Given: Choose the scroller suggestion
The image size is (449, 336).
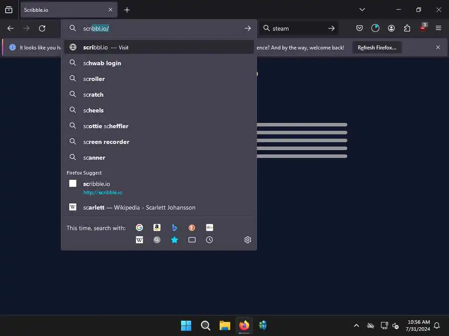Looking at the screenshot, I should [x=159, y=79].
